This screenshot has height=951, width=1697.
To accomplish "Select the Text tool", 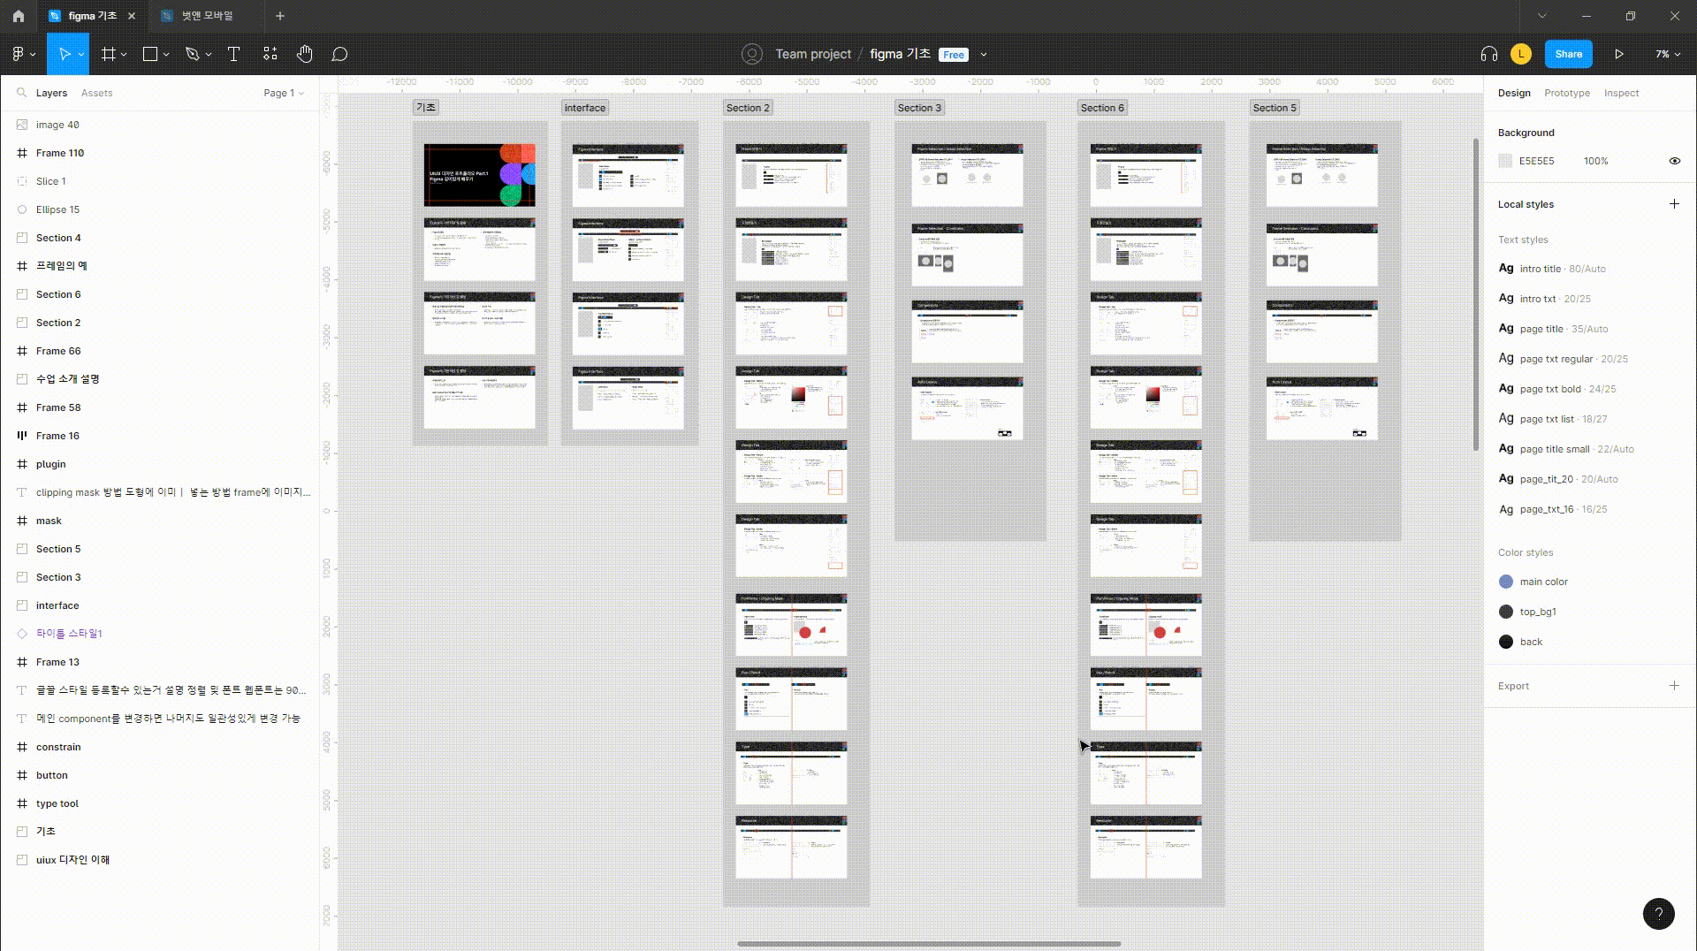I will pyautogui.click(x=234, y=54).
